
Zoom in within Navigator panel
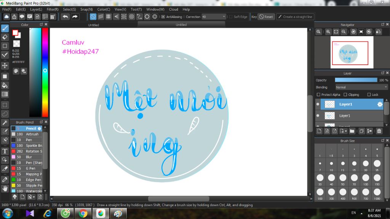[328, 32]
